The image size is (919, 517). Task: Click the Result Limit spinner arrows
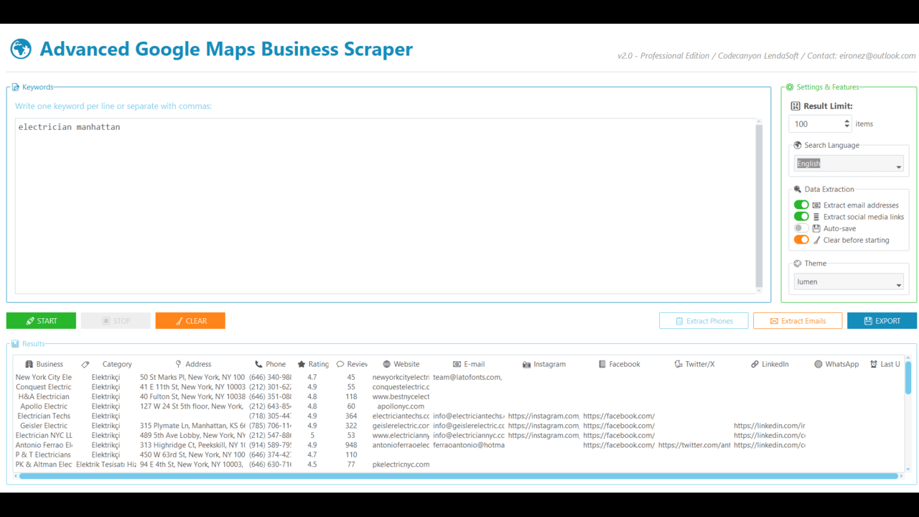click(x=847, y=124)
